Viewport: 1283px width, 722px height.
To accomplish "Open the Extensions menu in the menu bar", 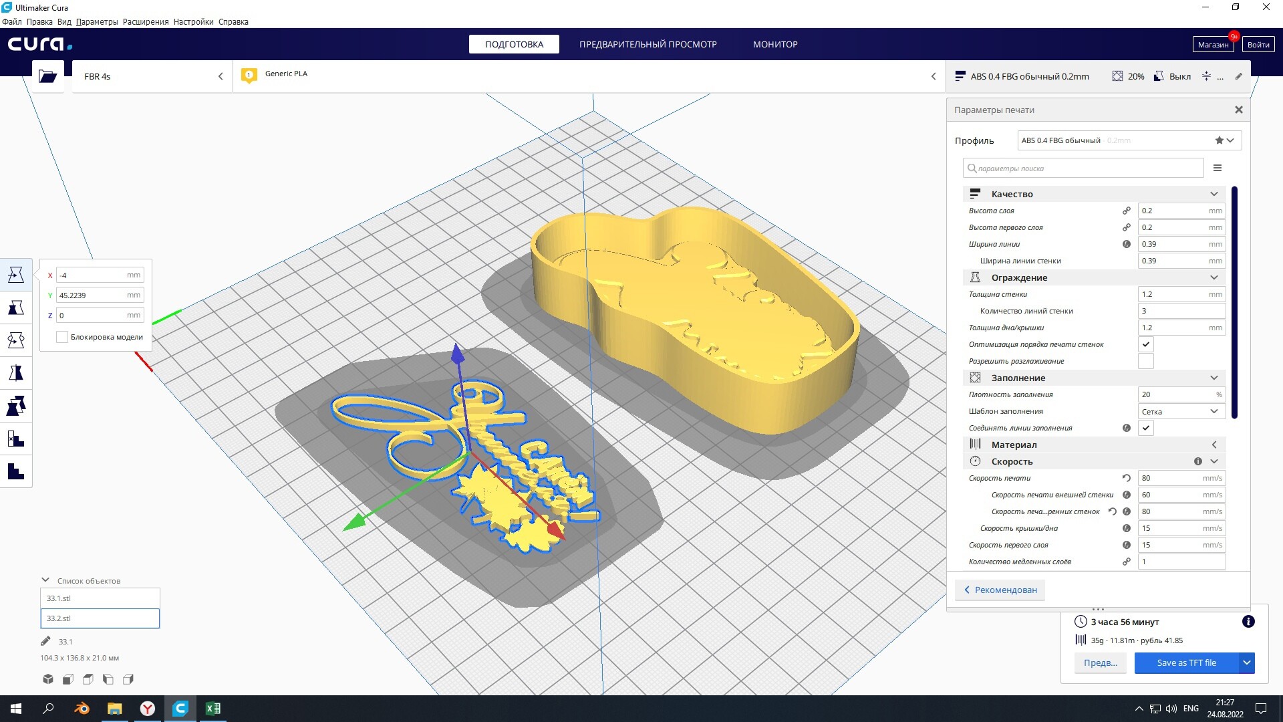I will pyautogui.click(x=146, y=22).
